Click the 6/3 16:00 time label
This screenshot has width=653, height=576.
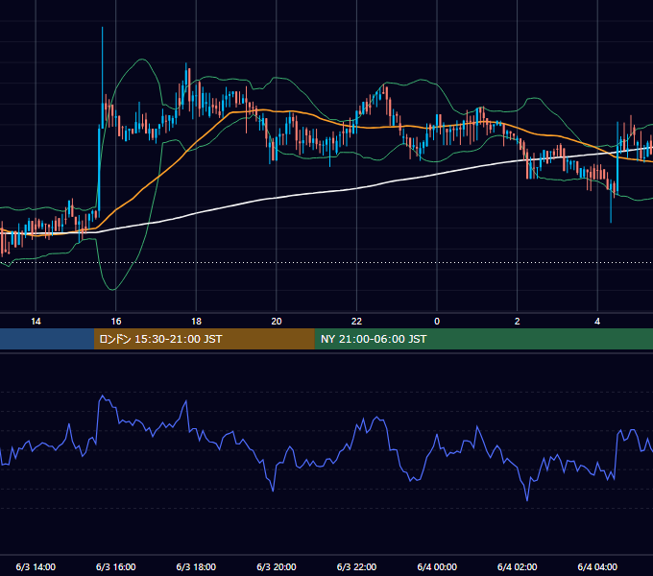point(116,566)
